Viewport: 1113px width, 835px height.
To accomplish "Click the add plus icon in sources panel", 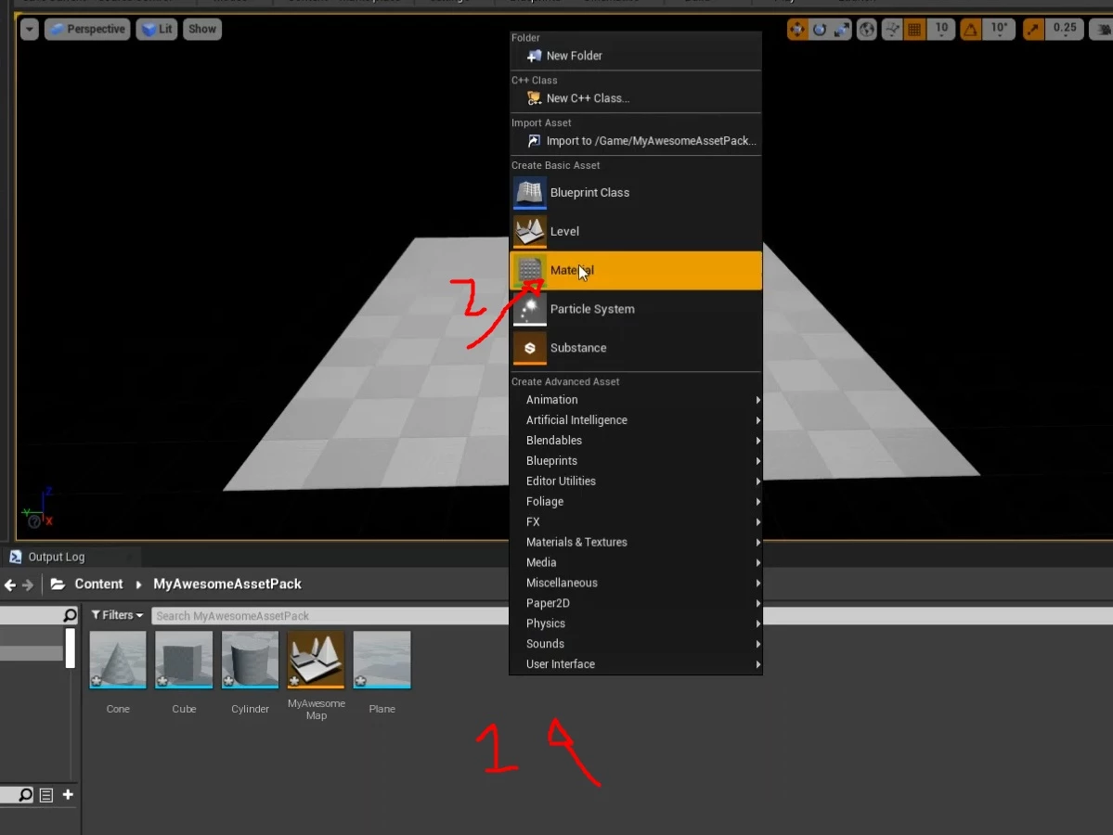I will coord(68,794).
